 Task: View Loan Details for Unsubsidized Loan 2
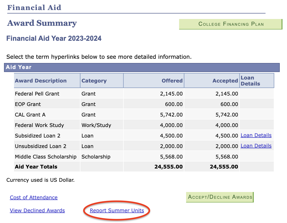[x=256, y=145]
